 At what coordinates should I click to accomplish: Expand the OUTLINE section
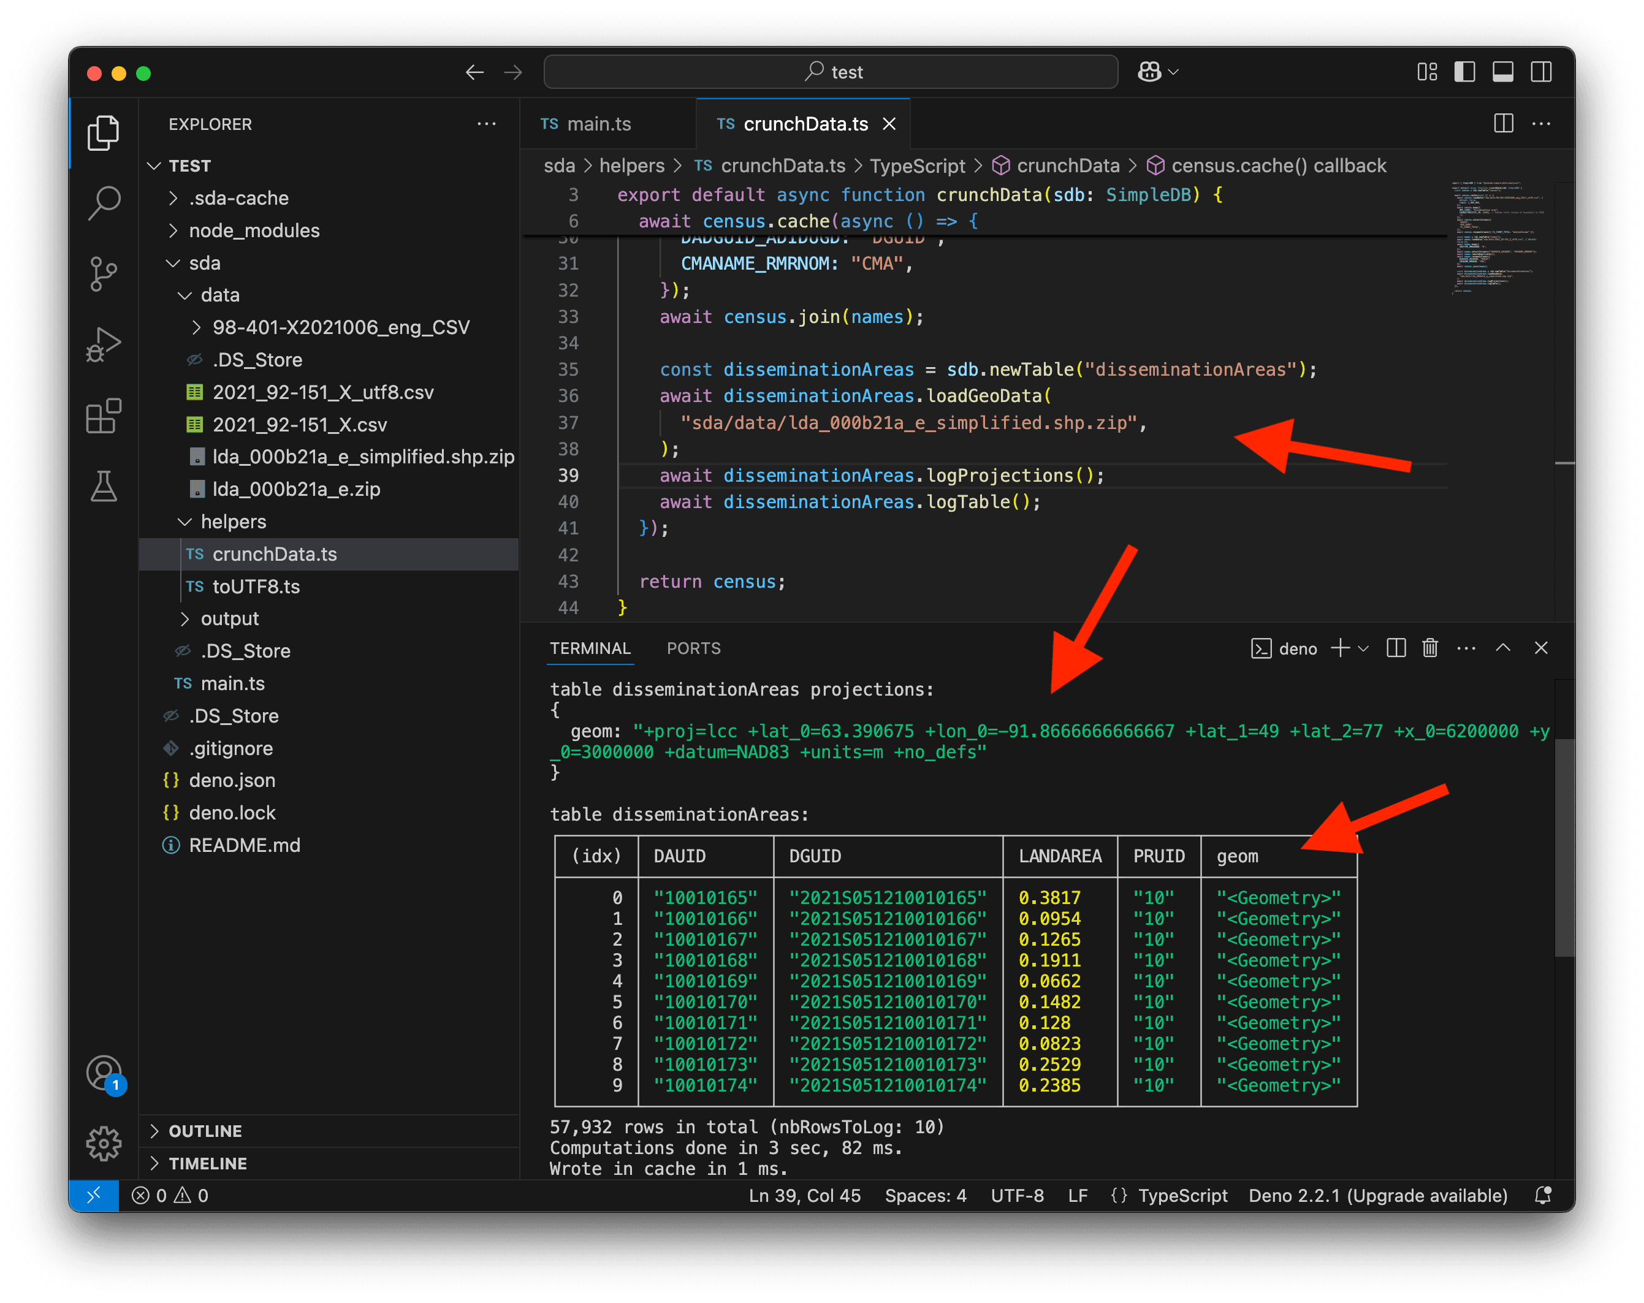[329, 1131]
